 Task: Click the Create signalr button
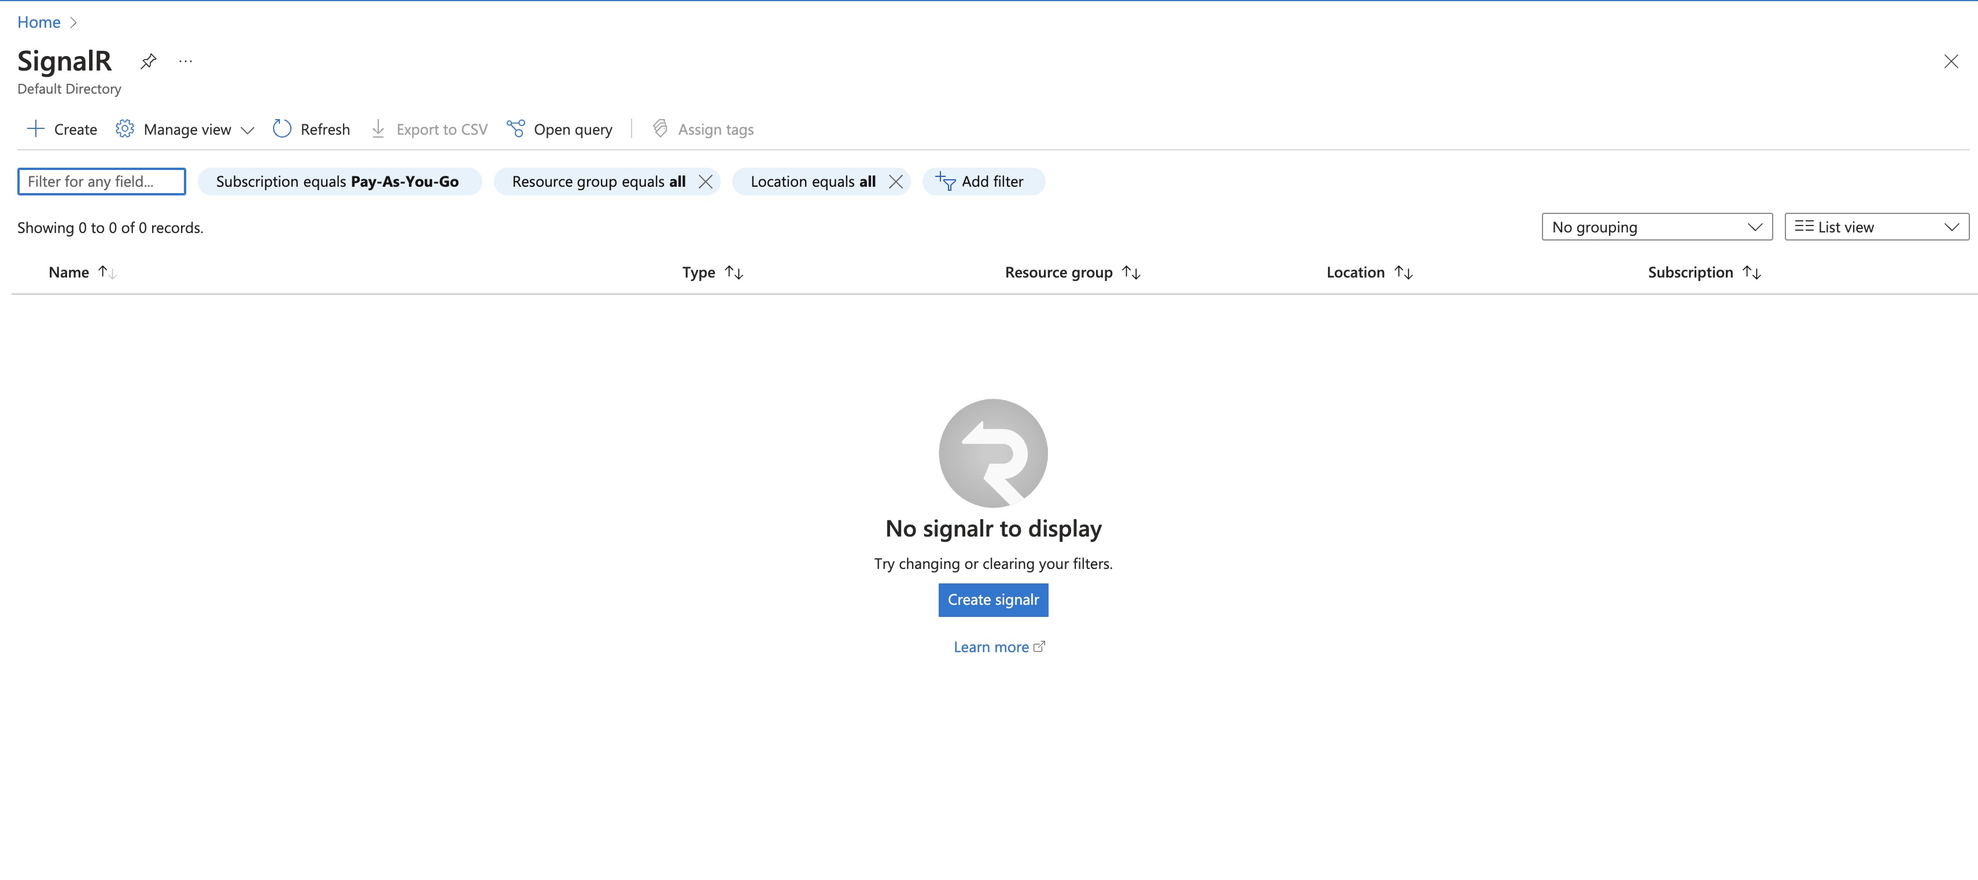(x=993, y=600)
